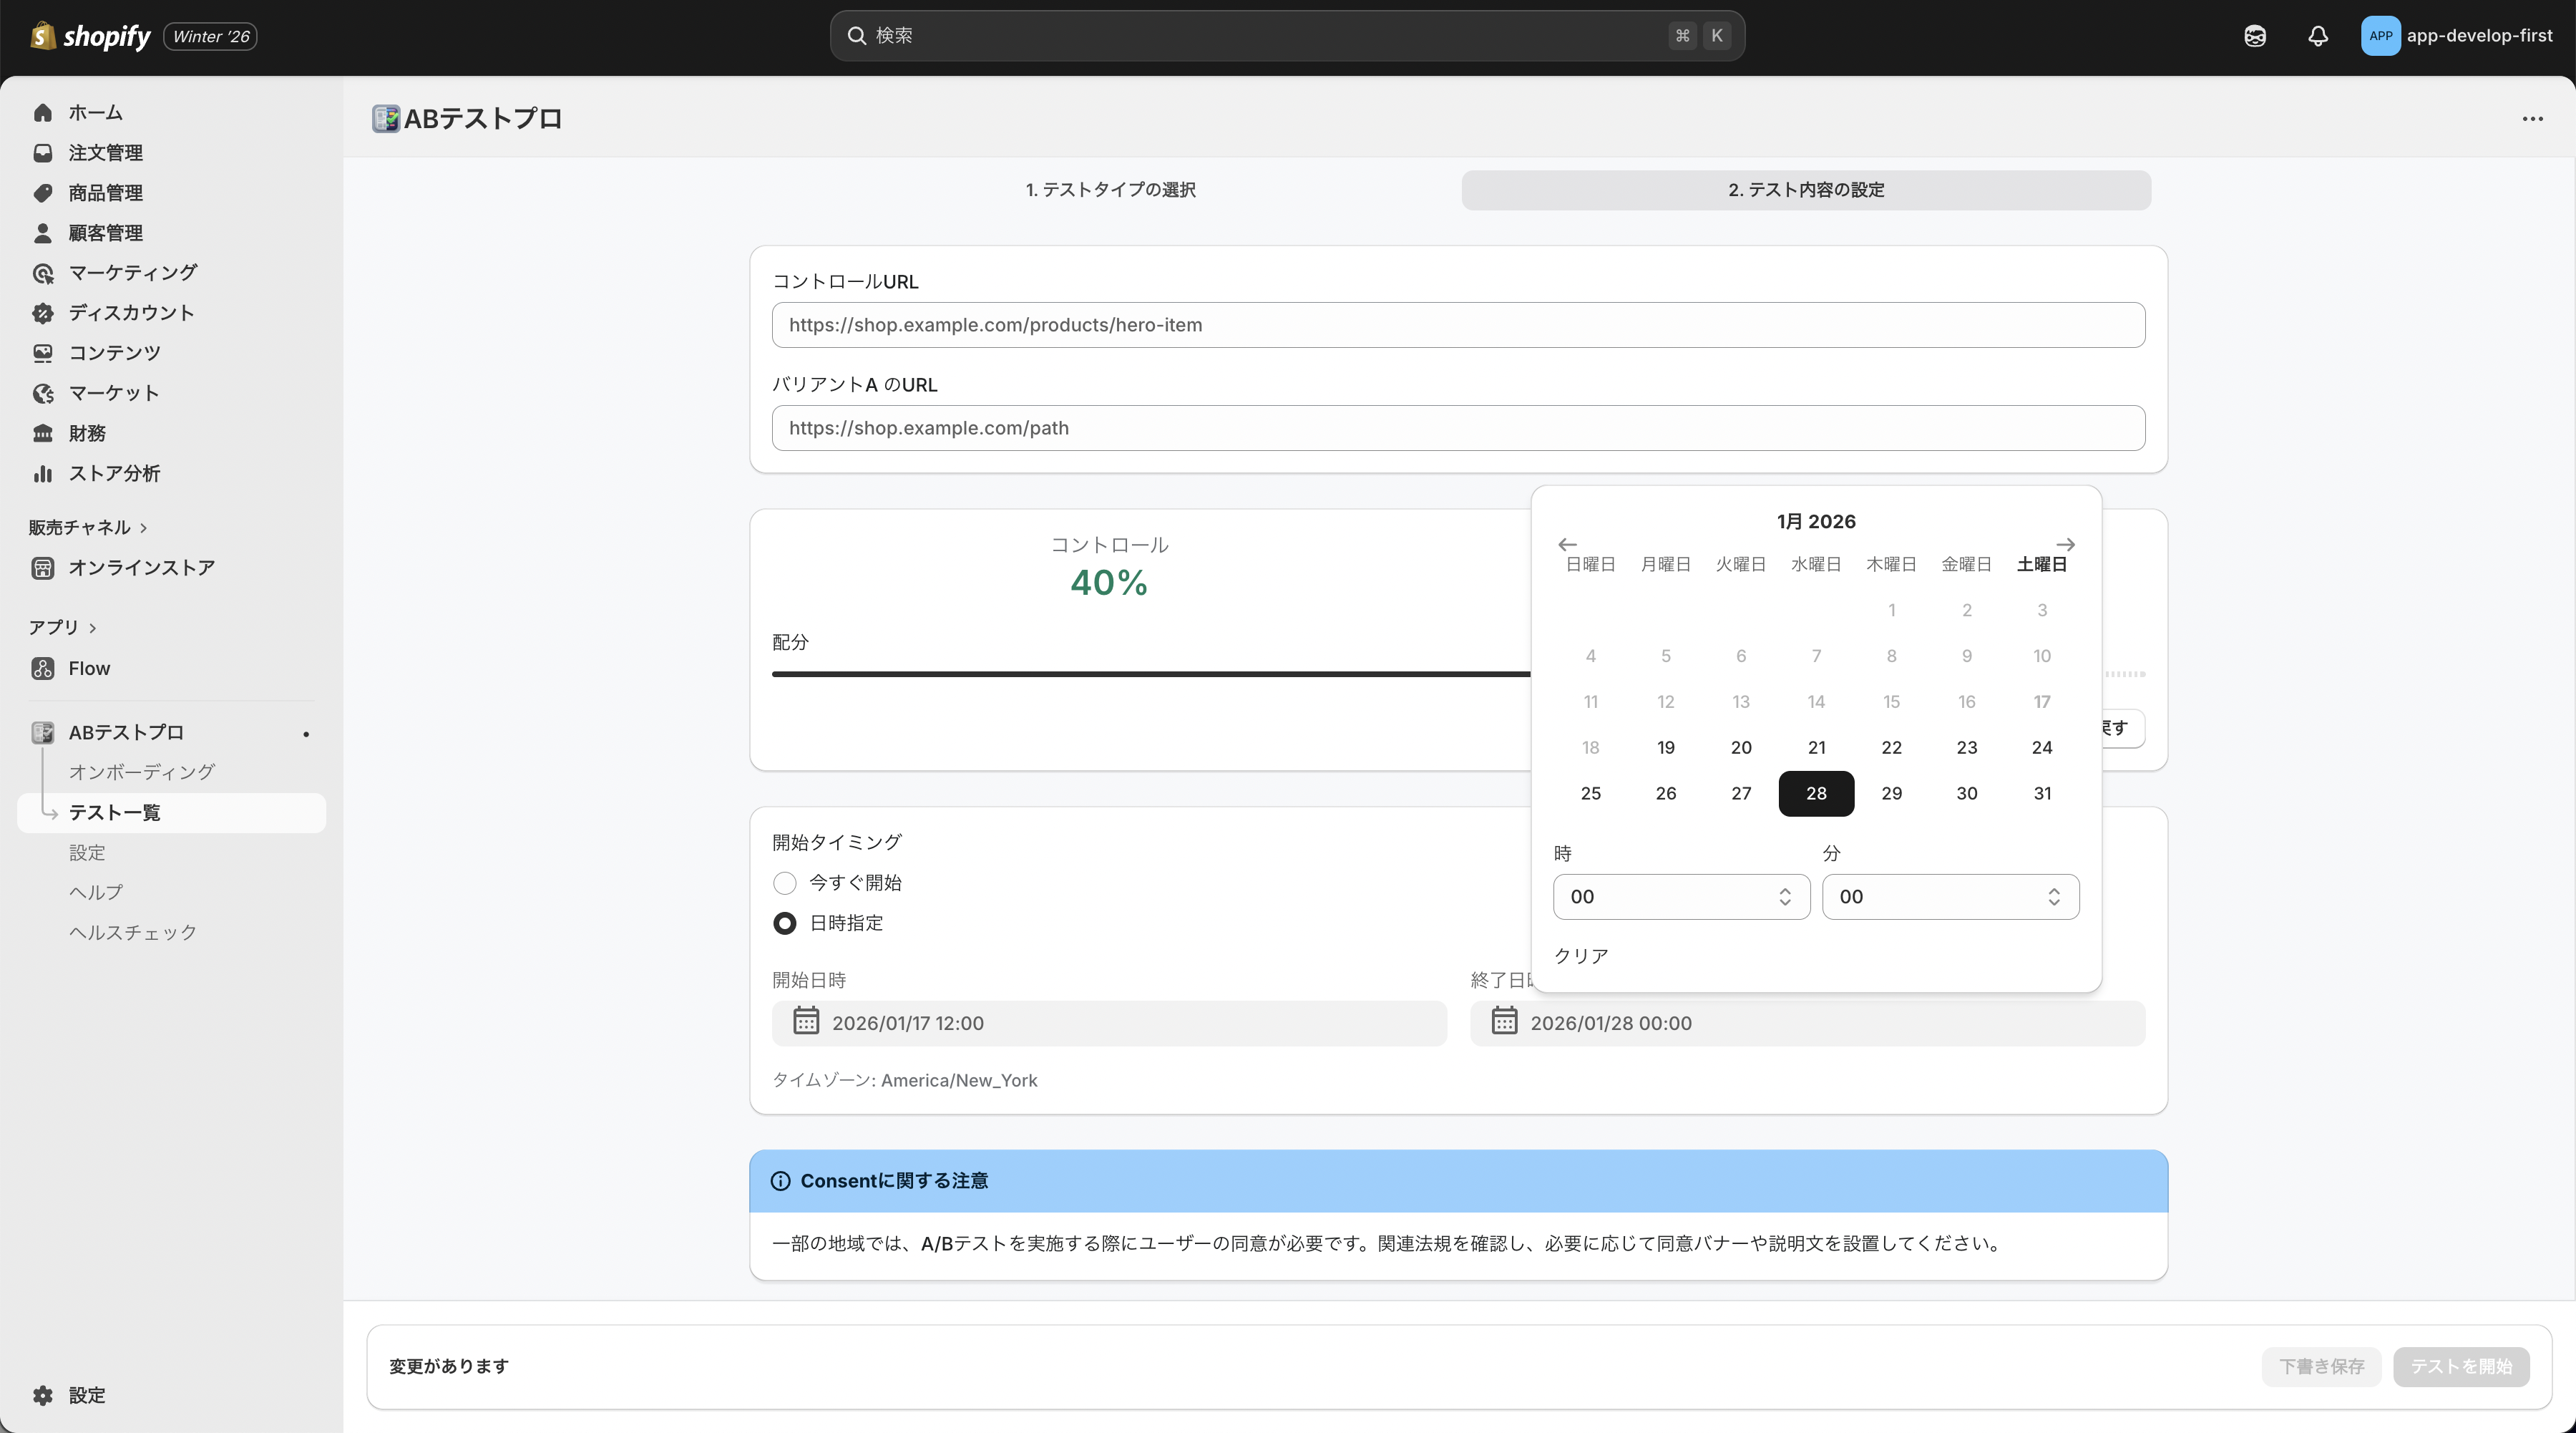
Task: Open store Settings gear in sidebar
Action: 43,1395
